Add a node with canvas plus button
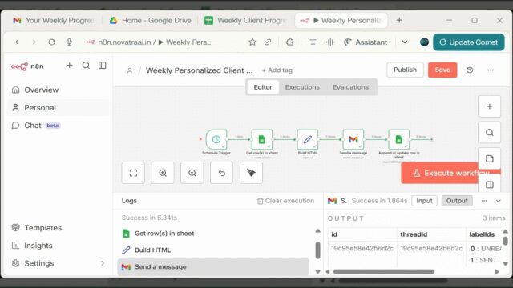 click(490, 106)
